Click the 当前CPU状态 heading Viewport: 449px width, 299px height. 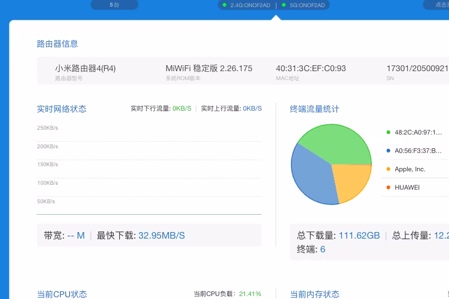(x=62, y=294)
